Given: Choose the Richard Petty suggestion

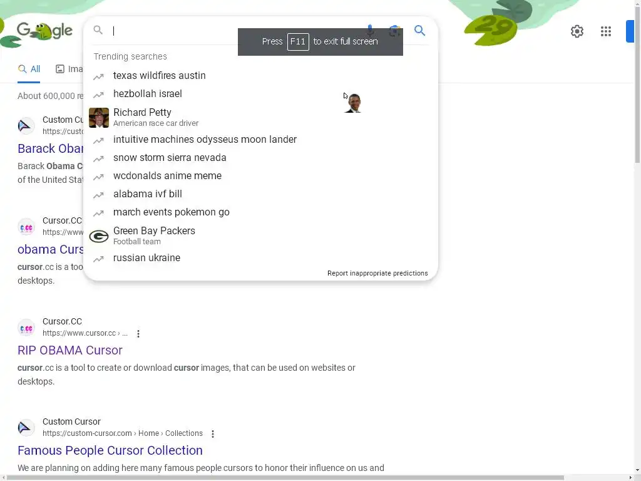Looking at the screenshot, I should (x=261, y=117).
